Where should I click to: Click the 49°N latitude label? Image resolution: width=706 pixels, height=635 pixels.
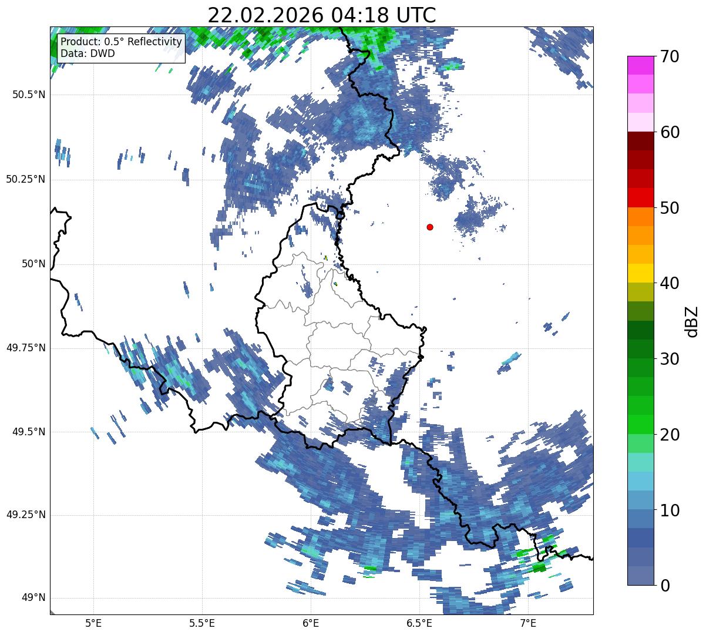coord(33,598)
